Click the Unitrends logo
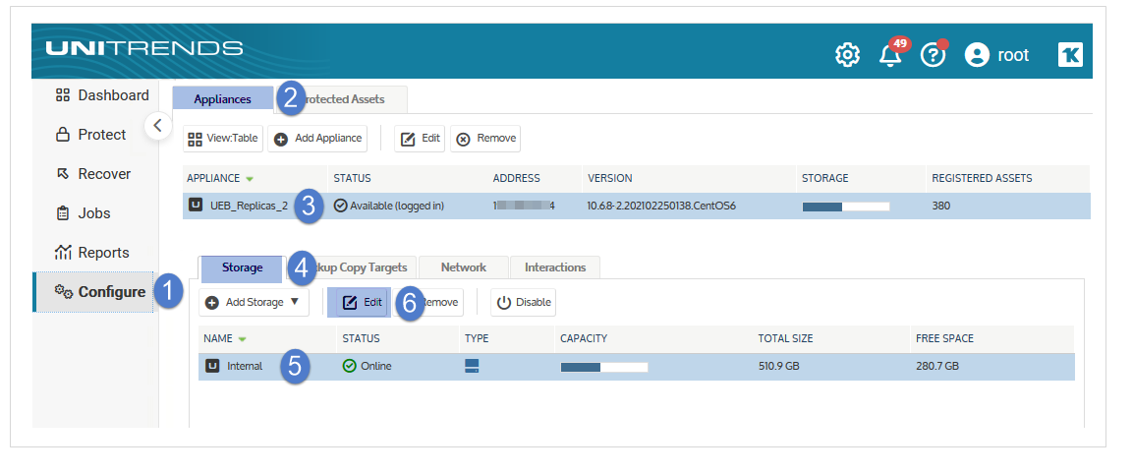 [x=144, y=48]
